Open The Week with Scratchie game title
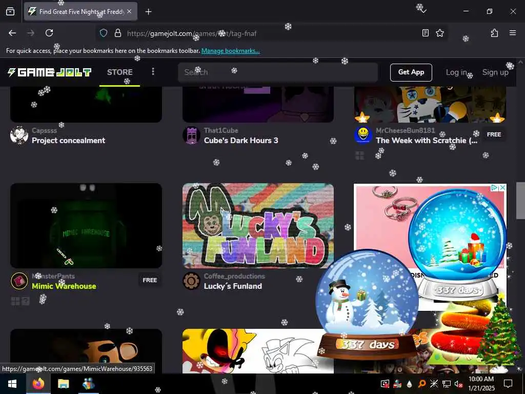 [427, 141]
